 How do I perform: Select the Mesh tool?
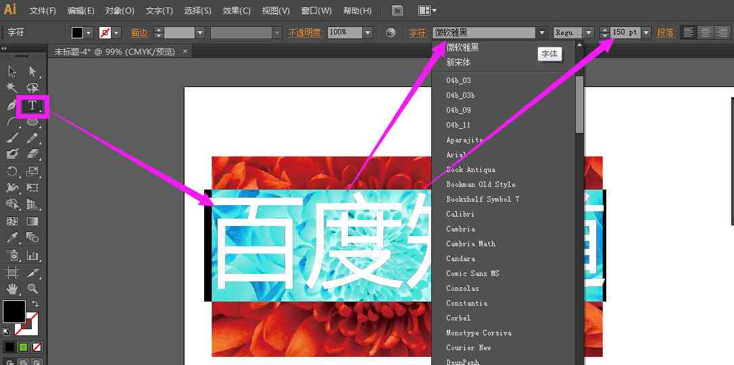(12, 221)
